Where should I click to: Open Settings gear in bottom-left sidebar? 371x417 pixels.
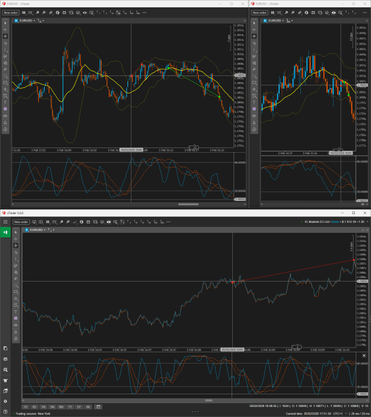pos(5,401)
